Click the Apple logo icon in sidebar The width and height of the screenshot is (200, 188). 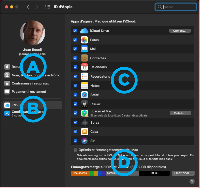tap(7, 67)
